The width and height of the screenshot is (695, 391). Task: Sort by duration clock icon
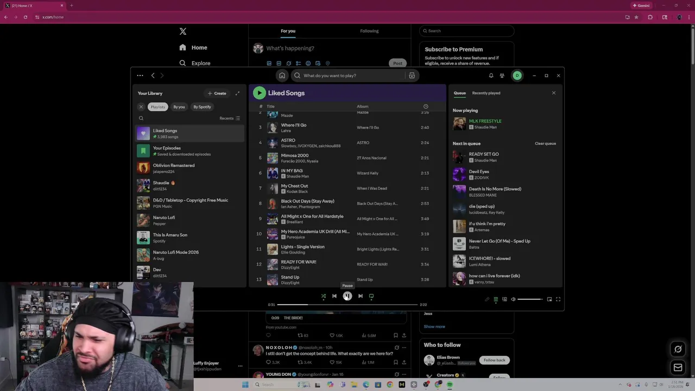point(426,106)
